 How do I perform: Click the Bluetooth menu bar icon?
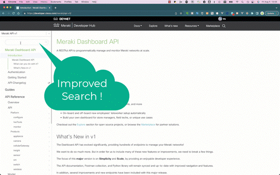click(x=214, y=2)
